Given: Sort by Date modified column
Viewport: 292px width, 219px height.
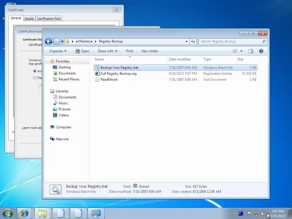Looking at the screenshot, I should [184, 59].
